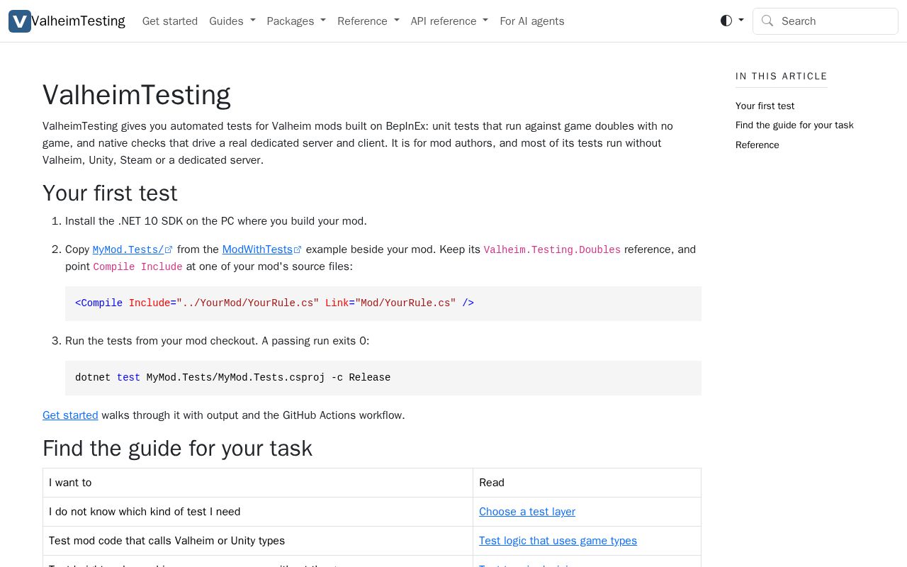Open Choose a test layer guide

point(527,512)
